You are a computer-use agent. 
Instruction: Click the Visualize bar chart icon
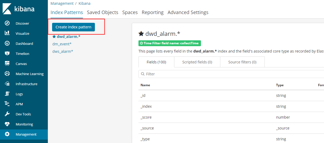pyautogui.click(x=7, y=33)
